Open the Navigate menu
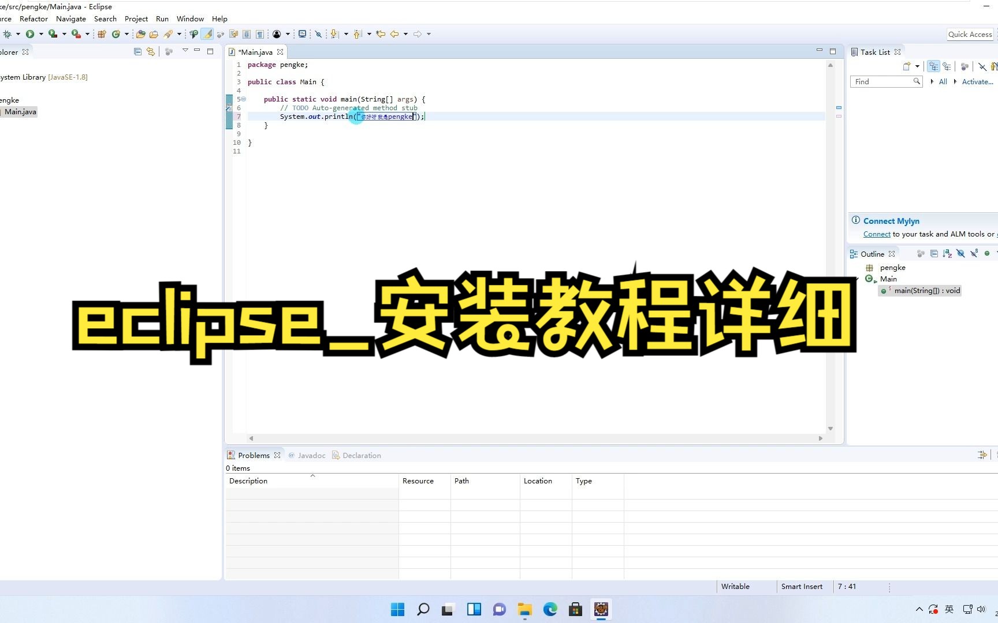Image resolution: width=998 pixels, height=623 pixels. (71, 18)
